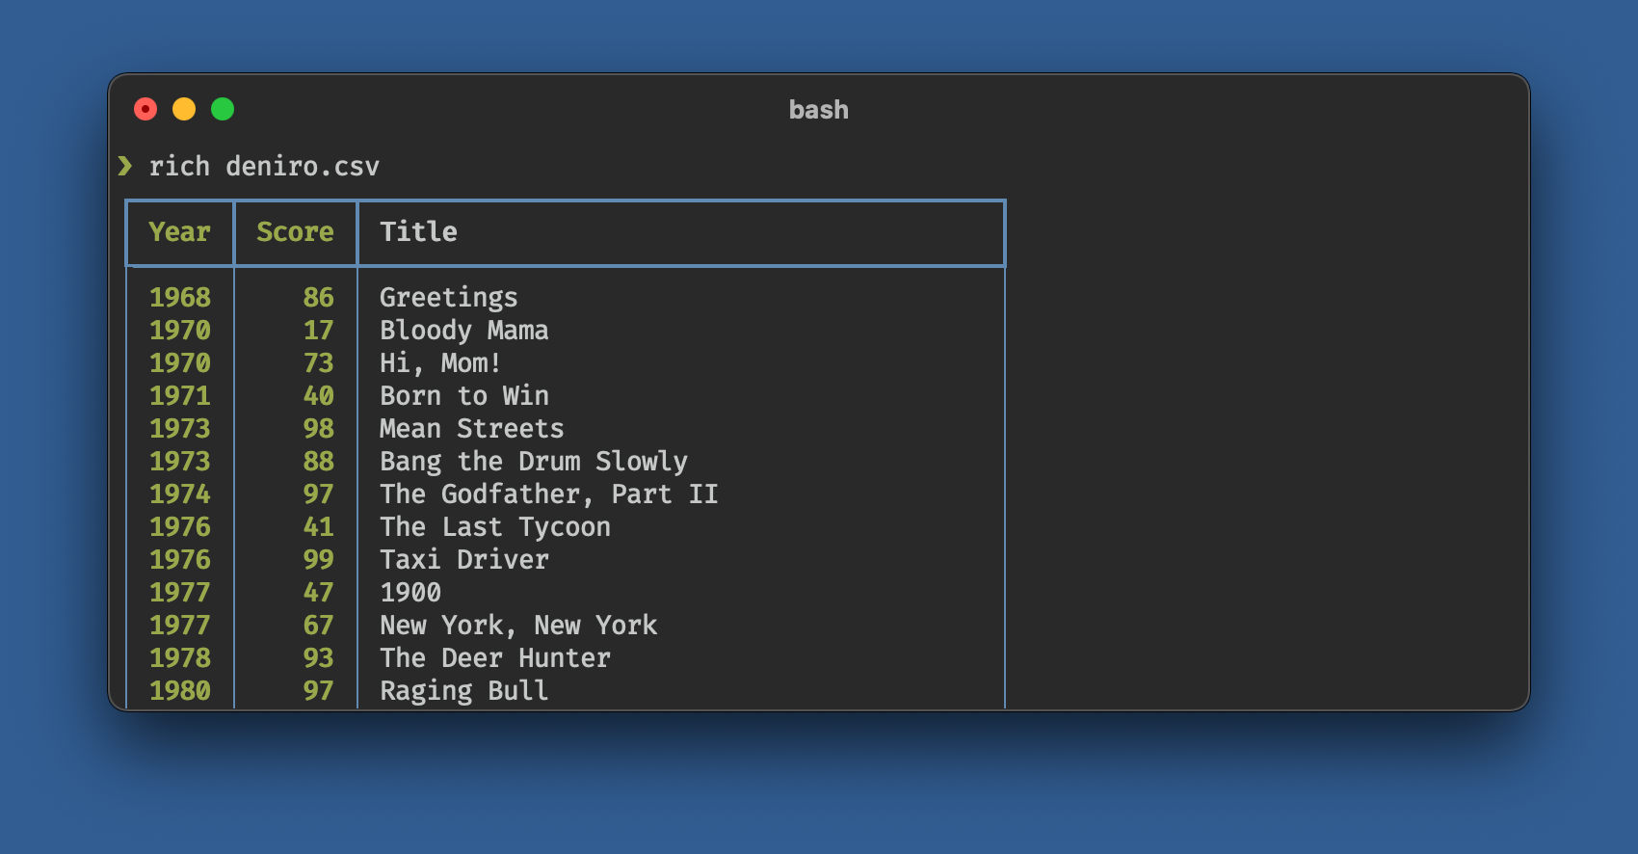
Task: Click the Year column header
Action: click(179, 232)
